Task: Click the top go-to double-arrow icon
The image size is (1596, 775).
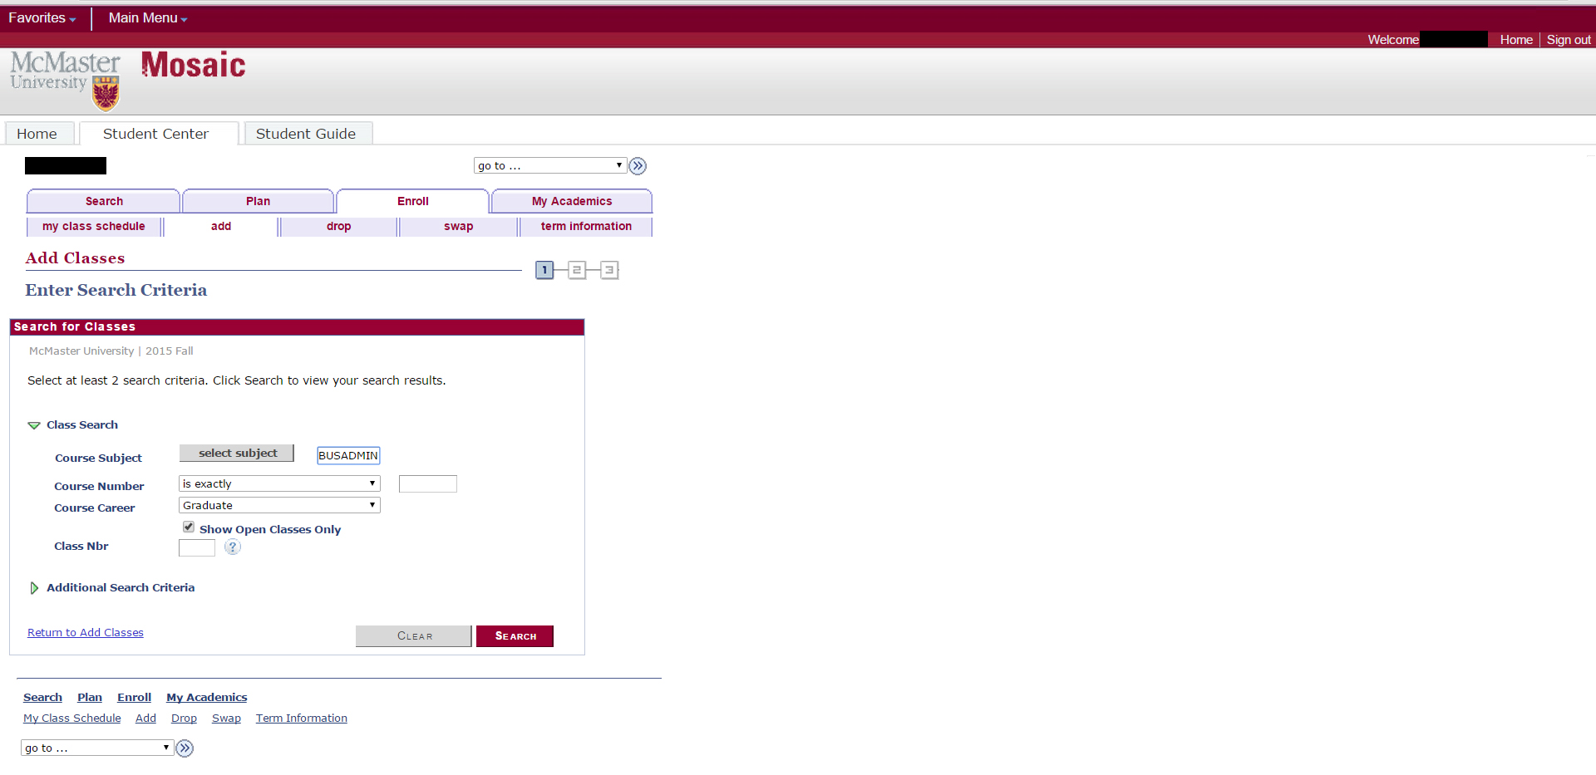Action: pyautogui.click(x=638, y=166)
